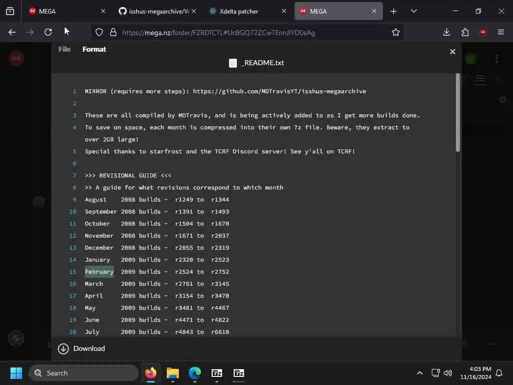Viewport: 513px width, 385px height.
Task: Close the active MEGA tab
Action: point(374,11)
